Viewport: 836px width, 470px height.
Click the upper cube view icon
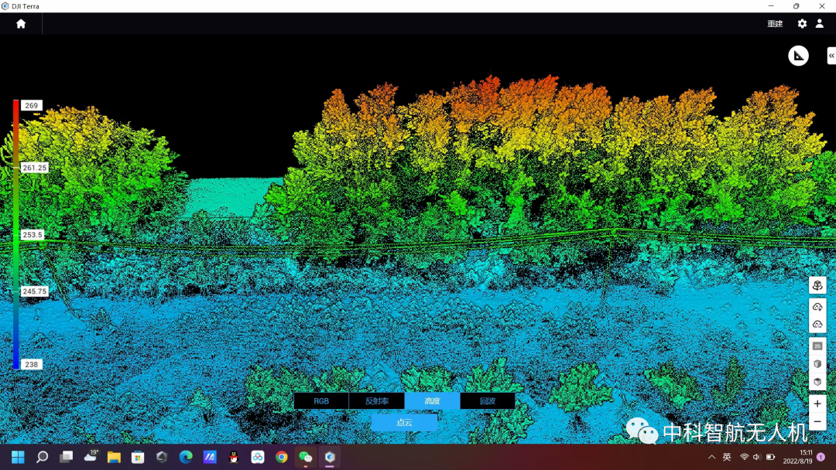pos(817,364)
